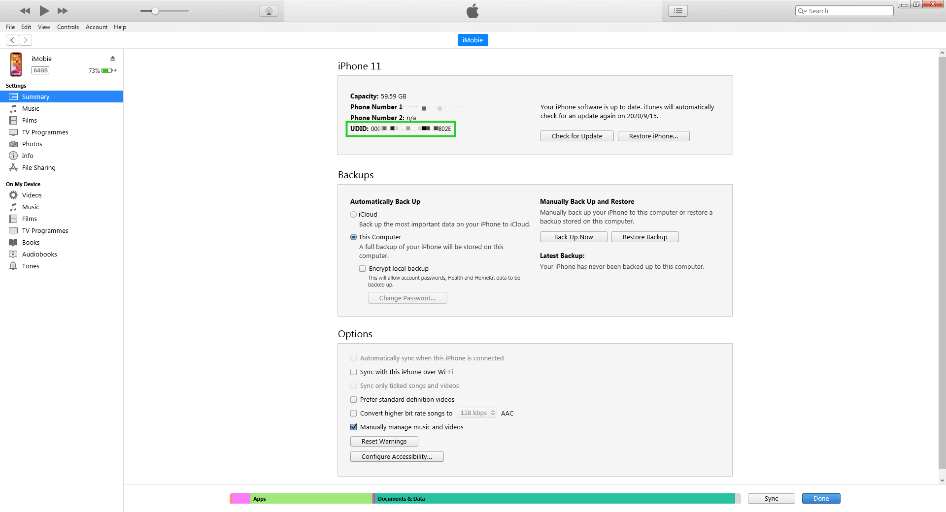Click the iPhone device thumbnail
The width and height of the screenshot is (946, 512).
pyautogui.click(x=16, y=64)
